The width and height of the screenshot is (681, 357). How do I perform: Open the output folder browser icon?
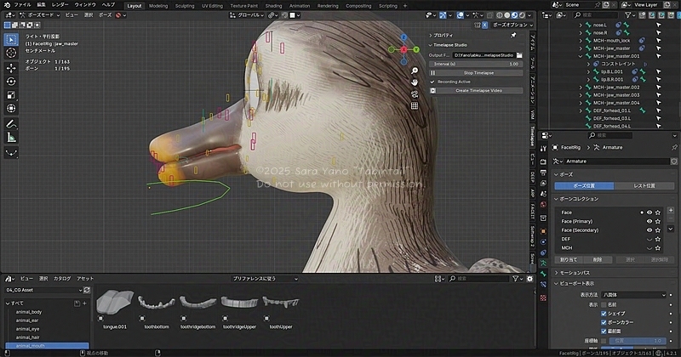[x=518, y=54]
